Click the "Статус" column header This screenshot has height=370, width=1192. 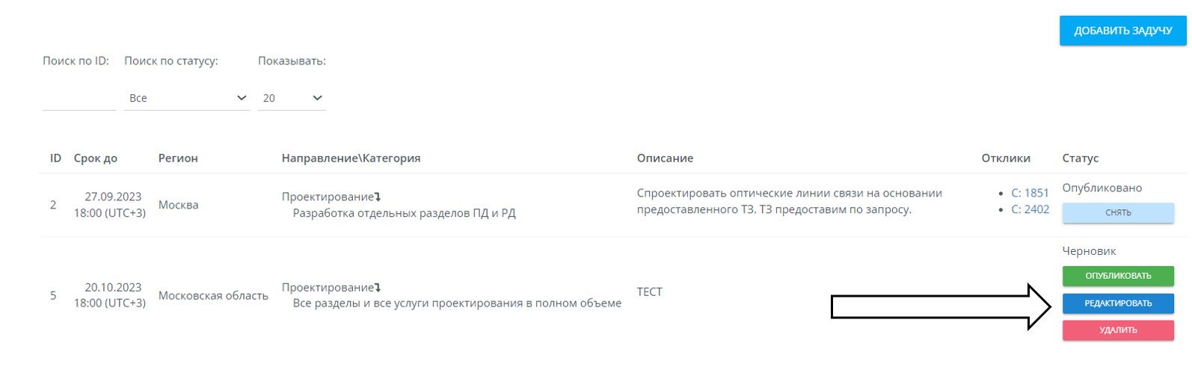[1080, 158]
